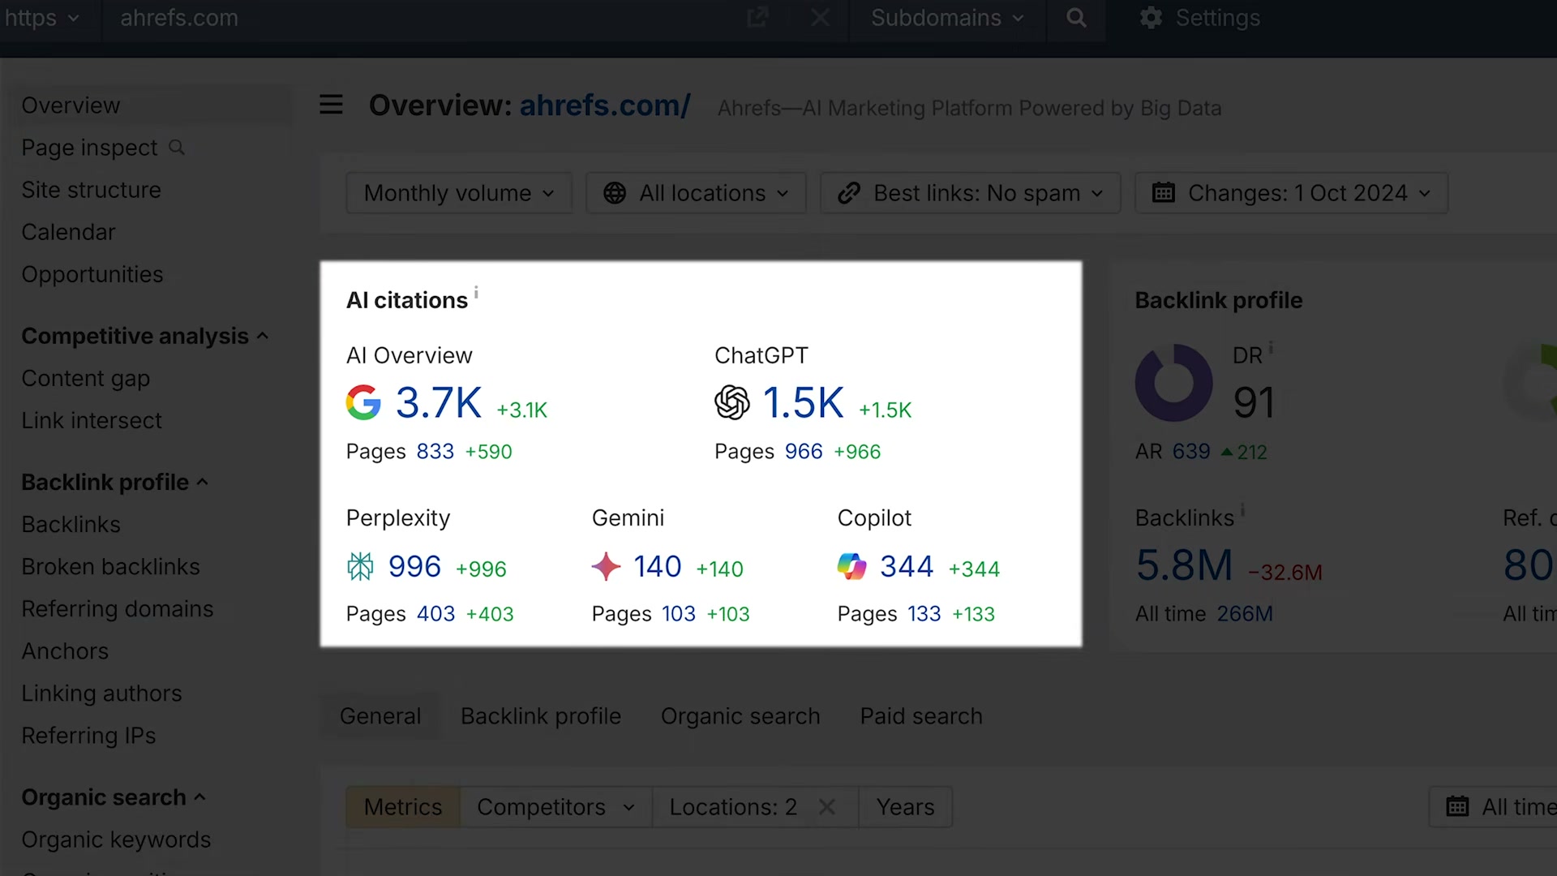Click the 140 Gemini citations value

pos(657,566)
